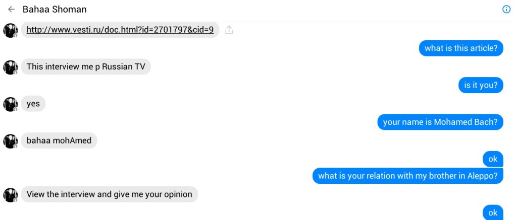Screen dimensions: 515x220
Task: Open the vesti.ru article link
Action: (120, 30)
